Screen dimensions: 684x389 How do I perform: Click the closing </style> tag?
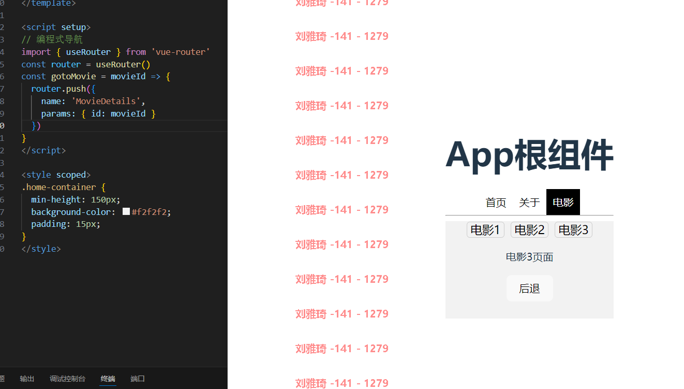(x=41, y=249)
